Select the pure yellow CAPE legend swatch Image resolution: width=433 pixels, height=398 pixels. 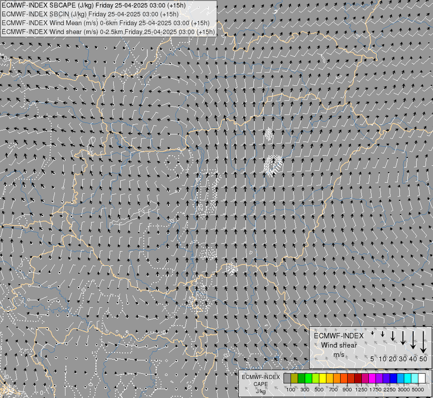[322, 378]
